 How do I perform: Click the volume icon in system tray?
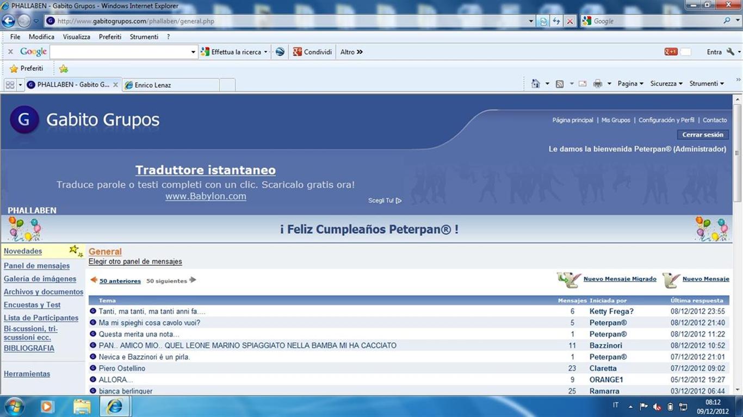click(657, 406)
